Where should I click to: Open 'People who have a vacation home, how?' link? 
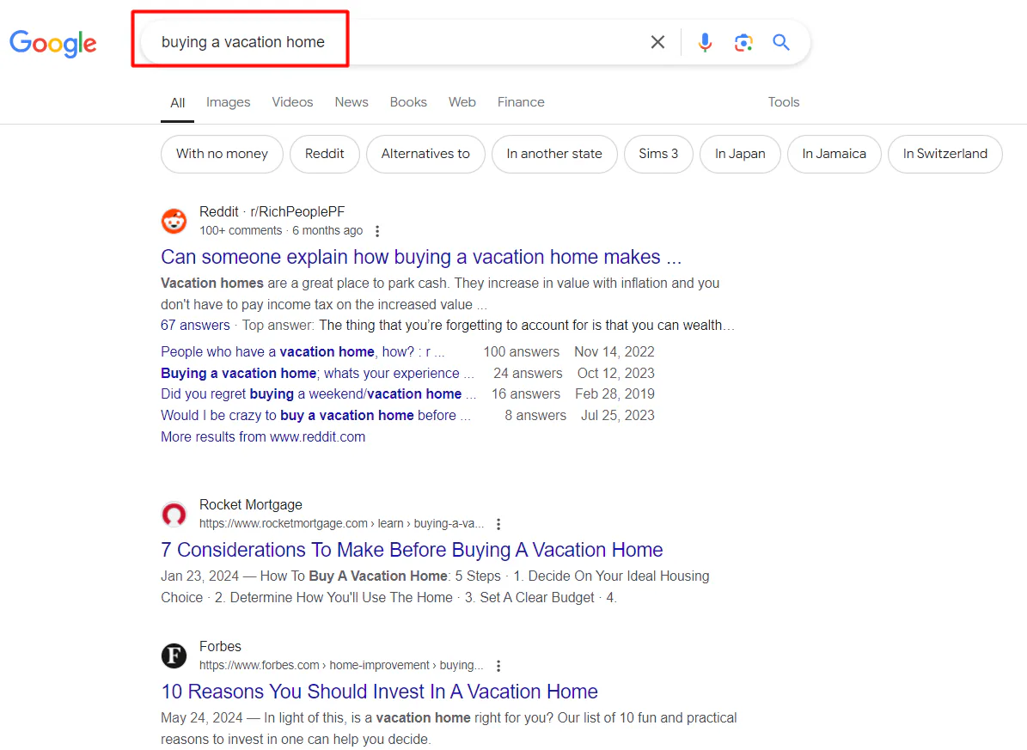[303, 351]
